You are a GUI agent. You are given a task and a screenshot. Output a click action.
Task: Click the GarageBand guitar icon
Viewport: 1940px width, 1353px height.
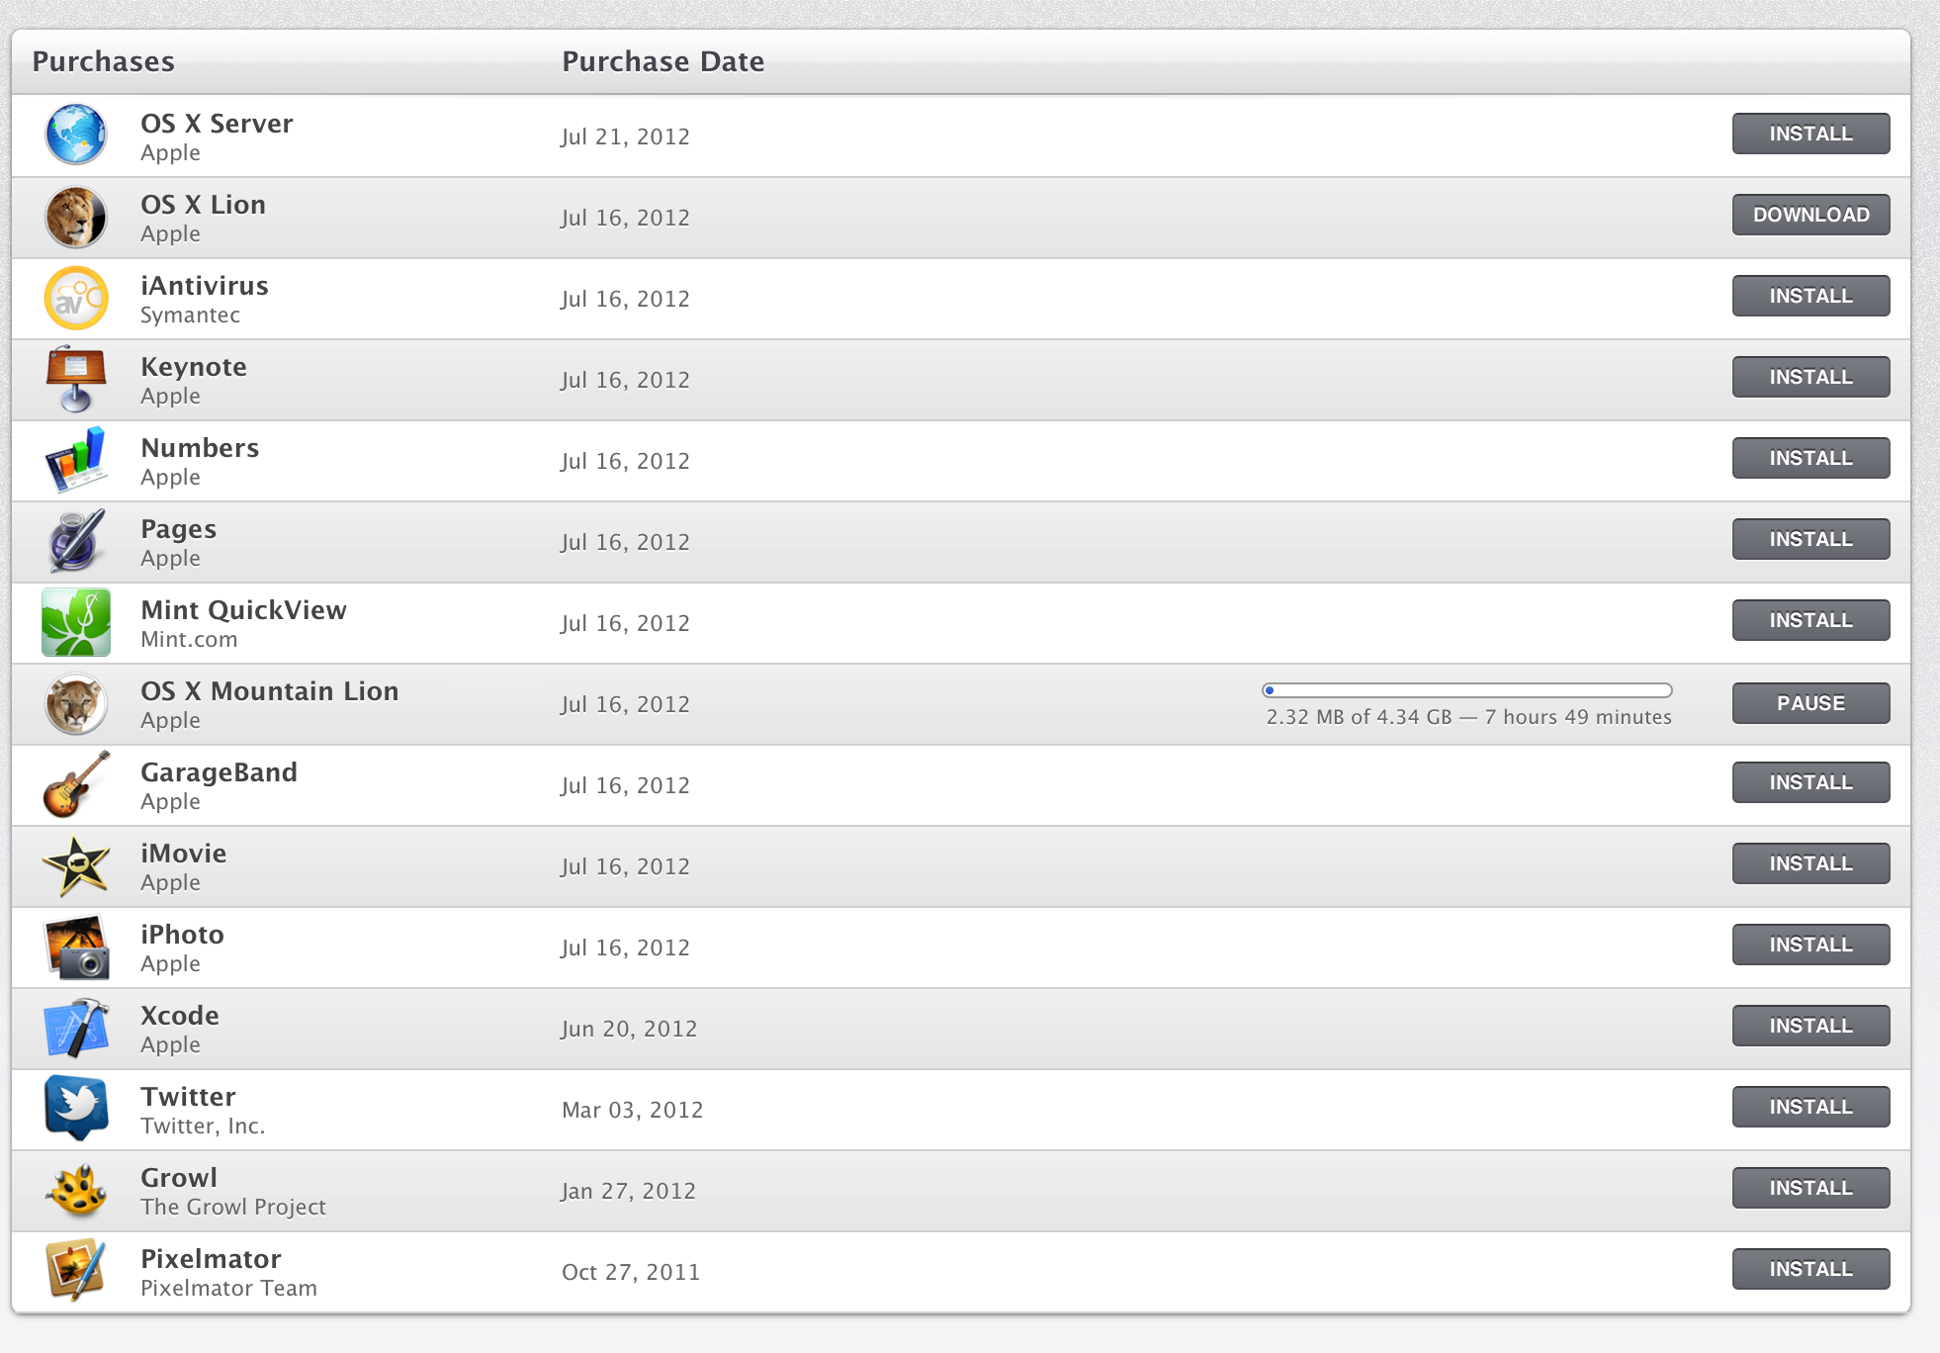click(76, 784)
